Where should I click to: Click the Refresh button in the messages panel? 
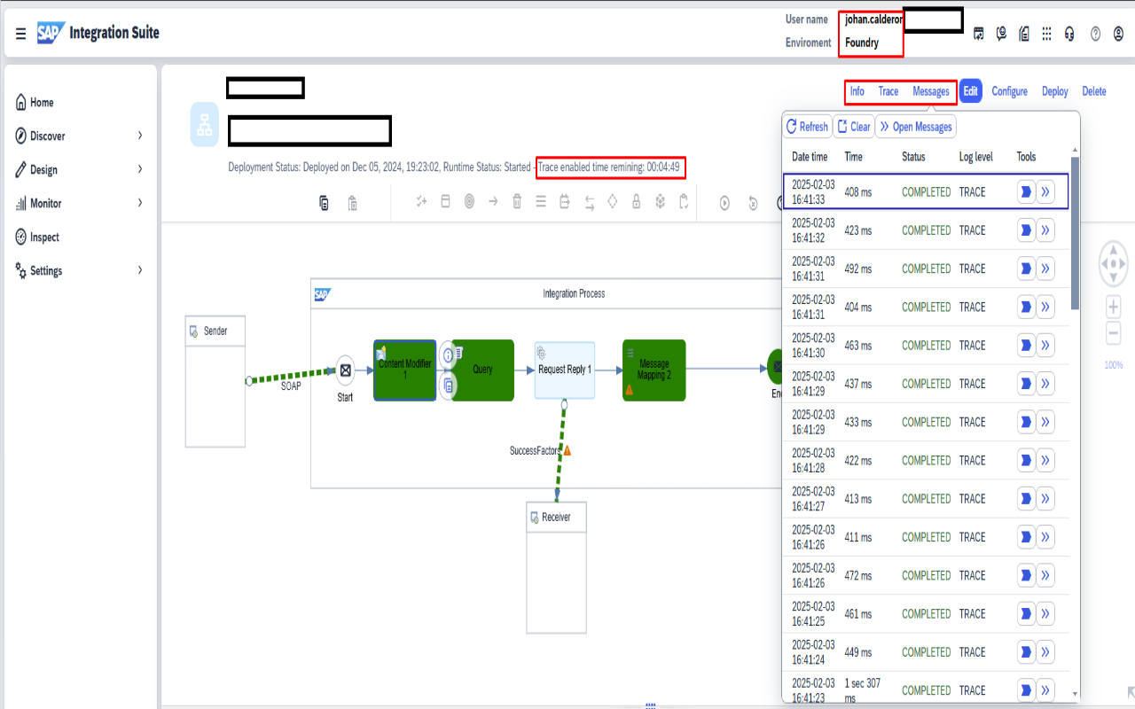tap(806, 126)
